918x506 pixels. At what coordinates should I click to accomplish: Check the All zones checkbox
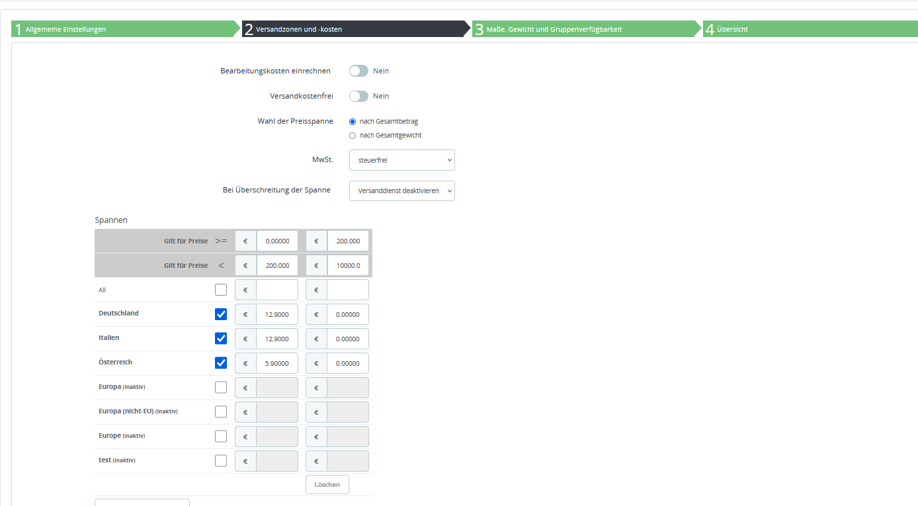pyautogui.click(x=221, y=290)
